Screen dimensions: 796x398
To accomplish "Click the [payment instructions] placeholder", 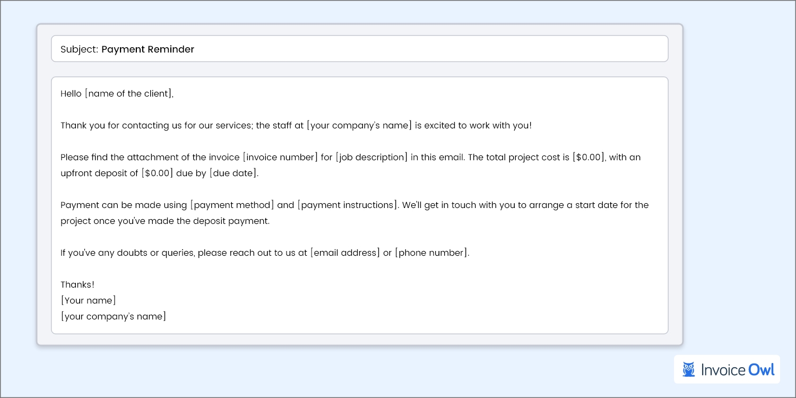I will click(x=347, y=205).
